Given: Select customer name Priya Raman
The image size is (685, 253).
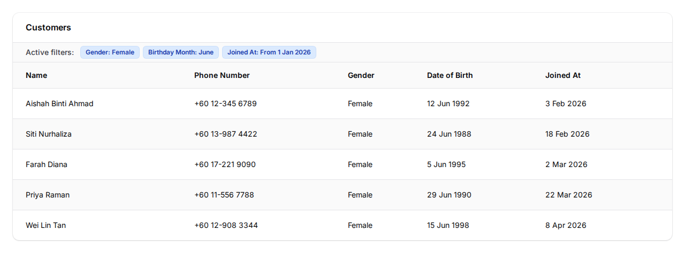Looking at the screenshot, I should [x=48, y=195].
